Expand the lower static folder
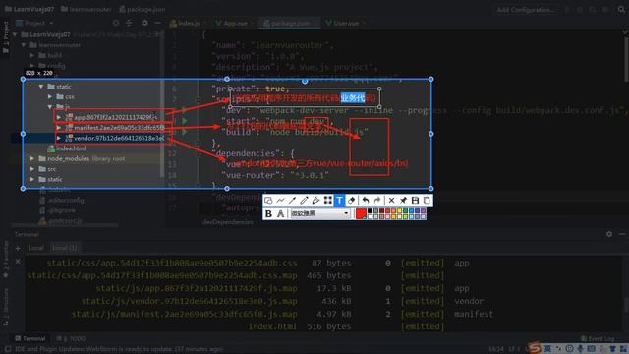 pyautogui.click(x=32, y=179)
